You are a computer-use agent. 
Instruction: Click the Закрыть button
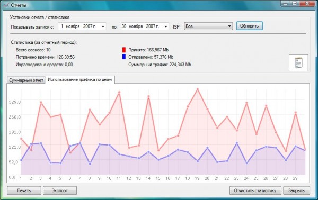pyautogui.click(x=296, y=190)
